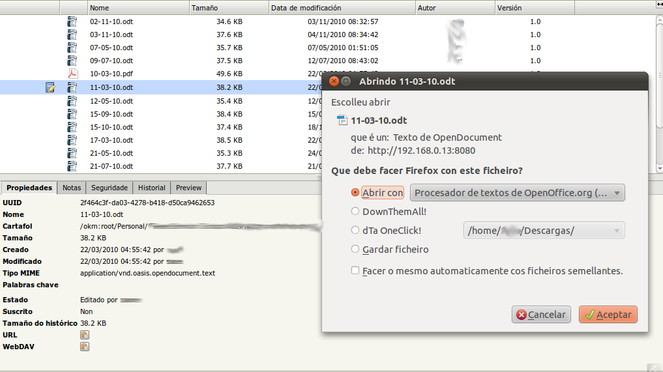This screenshot has height=372, width=663.
Task: Select file name 17-03-10.odt
Action: click(111, 140)
